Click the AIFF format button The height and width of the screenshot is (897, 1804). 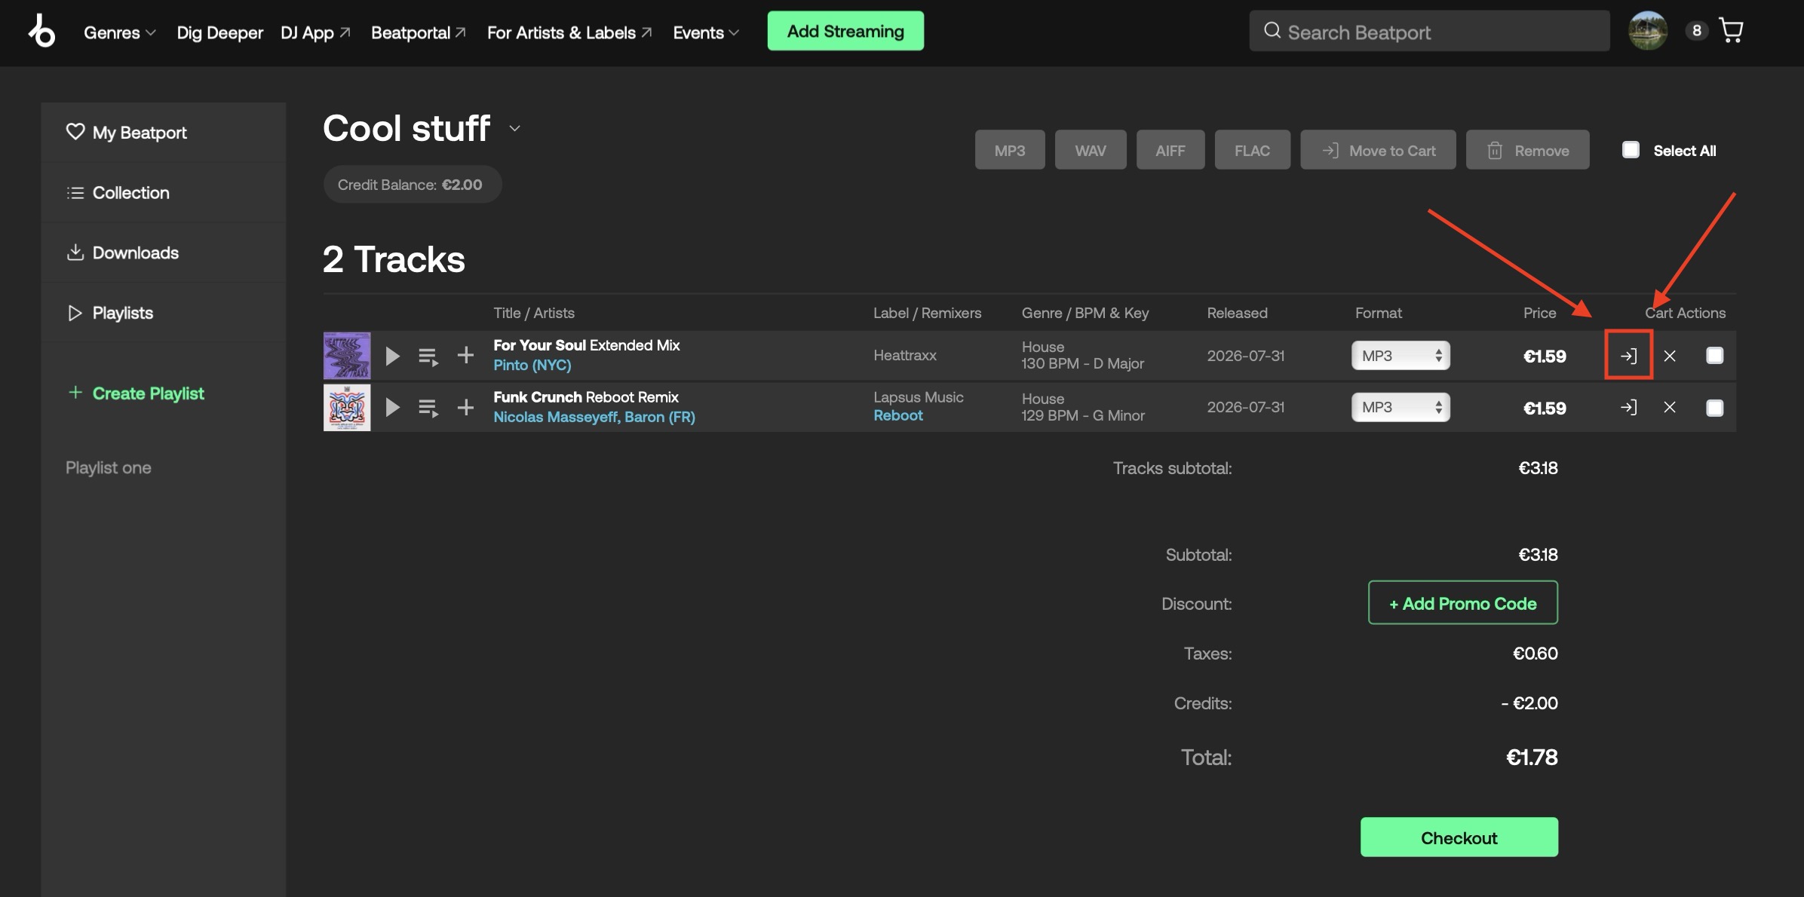[1170, 150]
